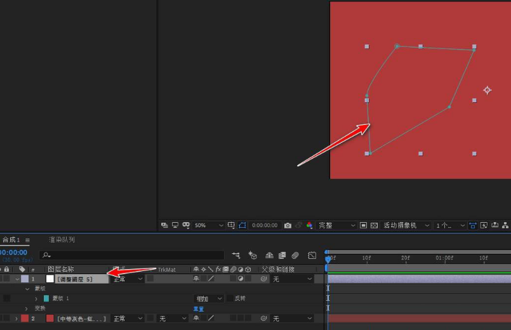Click the frame blending column header icon
511x330 pixels.
(225, 270)
